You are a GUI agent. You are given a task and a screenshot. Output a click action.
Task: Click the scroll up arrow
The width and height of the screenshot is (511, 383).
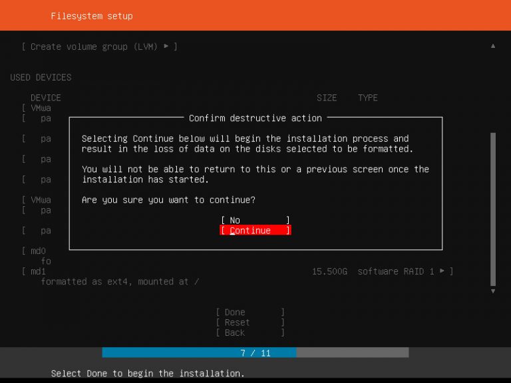pos(493,47)
